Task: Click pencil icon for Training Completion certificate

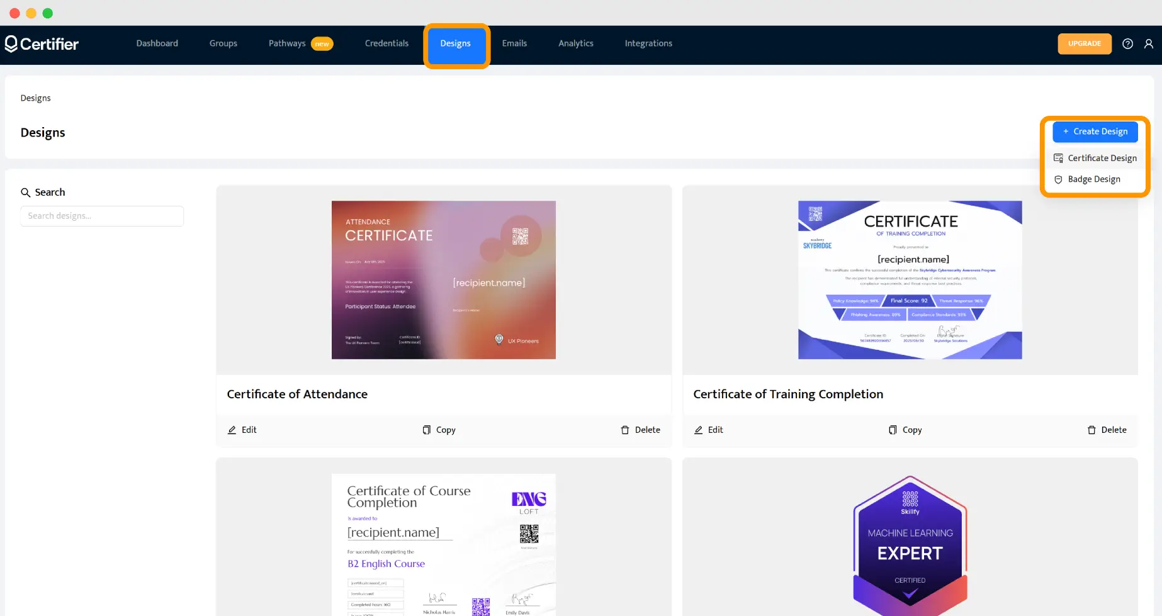Action: 699,430
